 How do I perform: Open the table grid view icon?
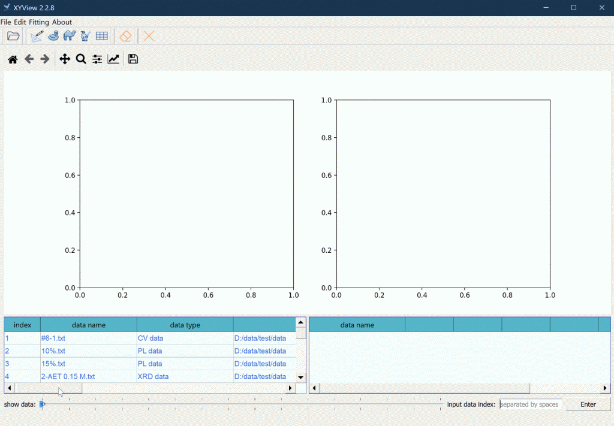click(102, 36)
